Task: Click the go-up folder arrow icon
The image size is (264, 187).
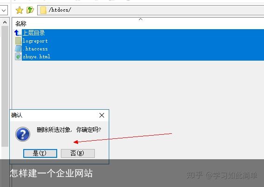Action: [30, 10]
